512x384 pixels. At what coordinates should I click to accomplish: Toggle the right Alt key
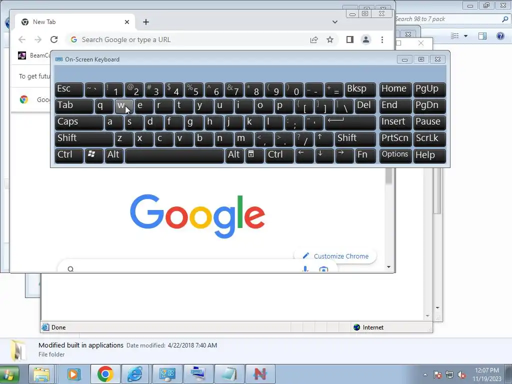tap(234, 155)
